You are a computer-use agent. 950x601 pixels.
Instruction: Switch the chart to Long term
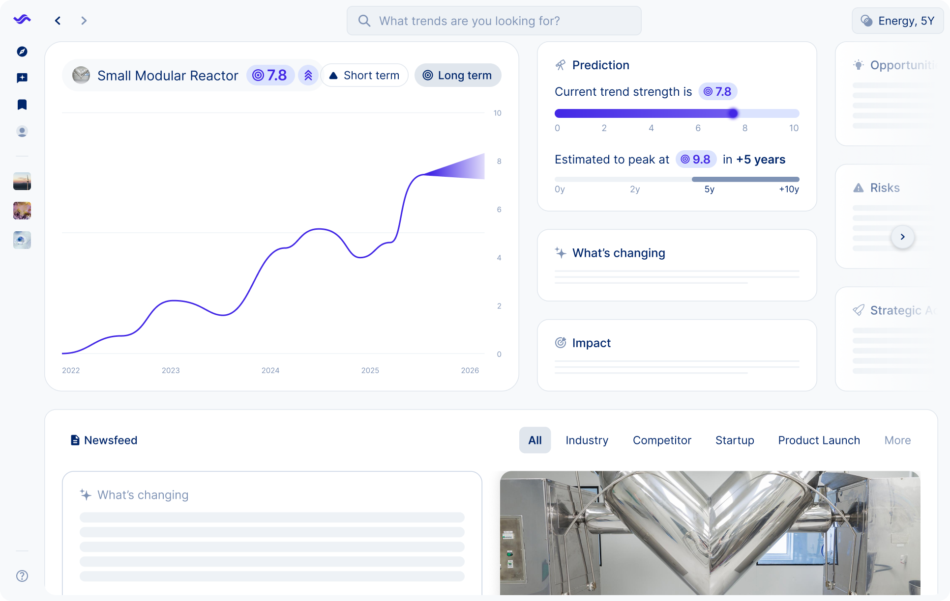457,75
